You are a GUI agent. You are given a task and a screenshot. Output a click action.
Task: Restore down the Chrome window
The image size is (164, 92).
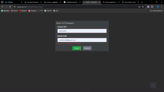(157, 2)
